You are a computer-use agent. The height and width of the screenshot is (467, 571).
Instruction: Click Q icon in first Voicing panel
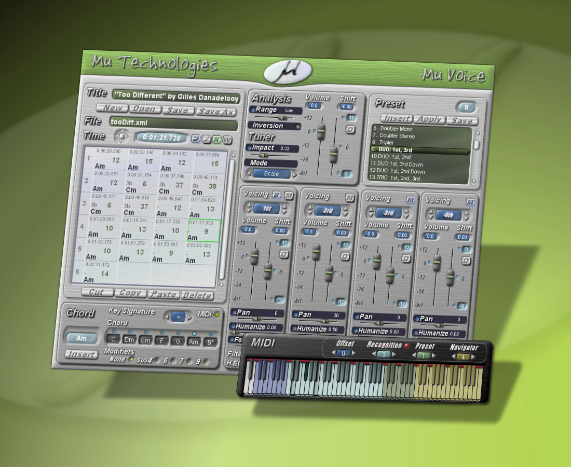(284, 254)
